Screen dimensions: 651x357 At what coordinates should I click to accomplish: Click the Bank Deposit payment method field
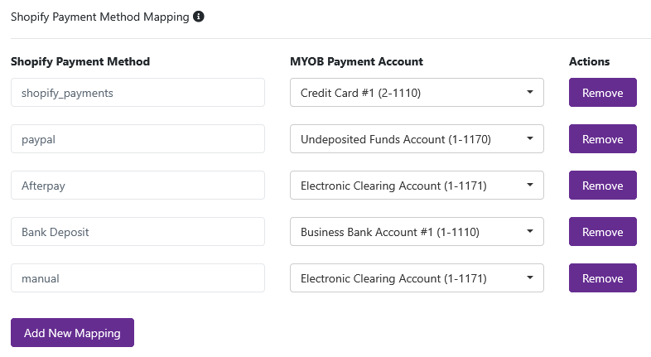click(x=137, y=232)
